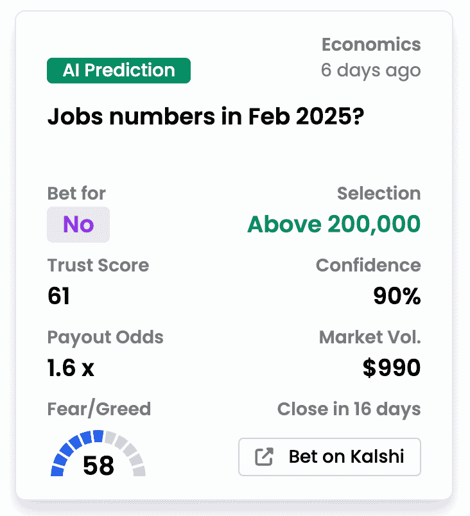
Task: Click the 'No' bet selection chip
Action: (78, 225)
